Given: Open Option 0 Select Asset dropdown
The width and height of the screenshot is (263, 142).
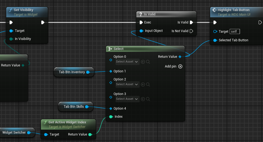Looking at the screenshot, I should 127,62.
